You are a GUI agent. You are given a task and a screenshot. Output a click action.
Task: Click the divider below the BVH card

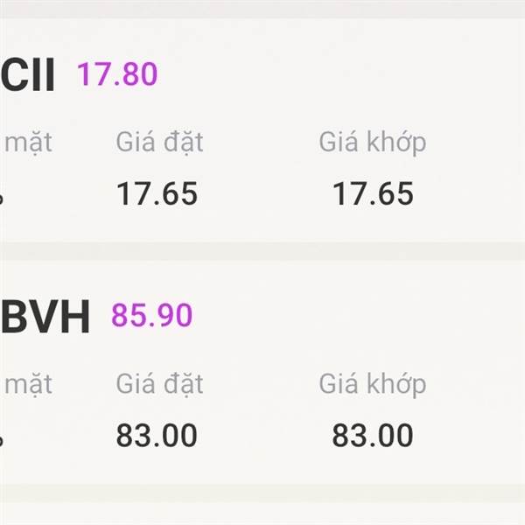pos(262,493)
